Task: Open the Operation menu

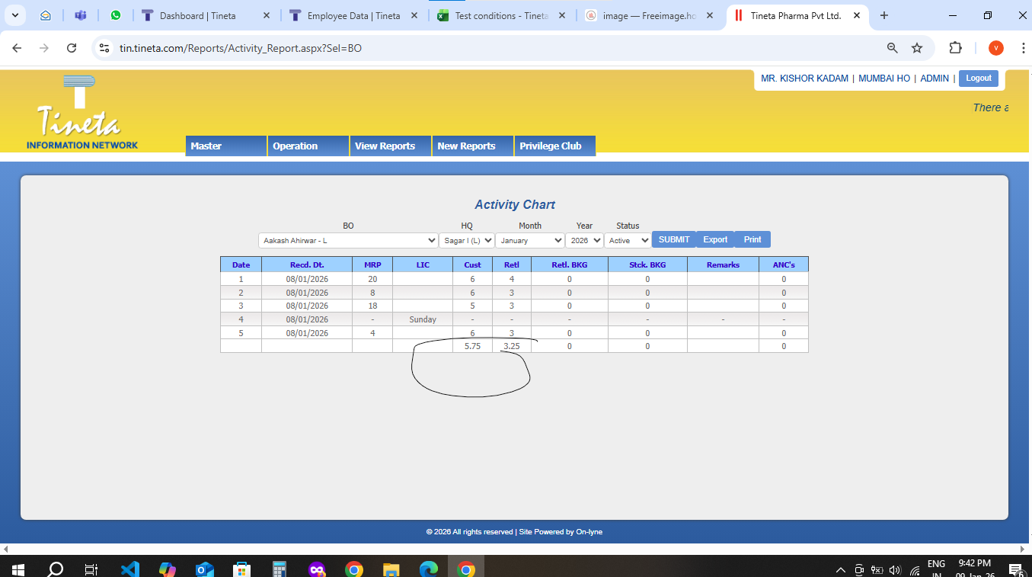Action: [308, 146]
